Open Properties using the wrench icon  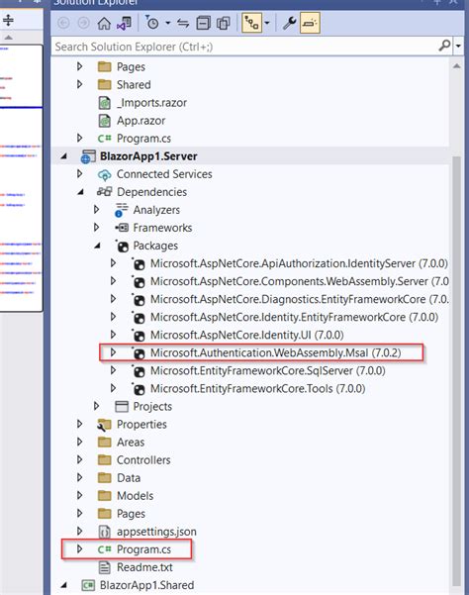290,23
